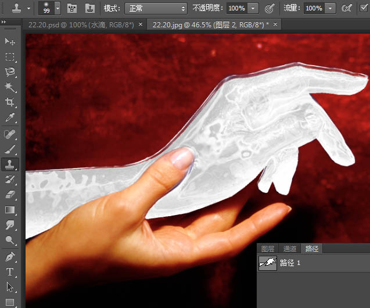Select the Pen tool

pos(10,257)
